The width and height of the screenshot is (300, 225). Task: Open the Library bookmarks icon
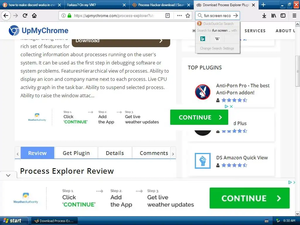274,16
